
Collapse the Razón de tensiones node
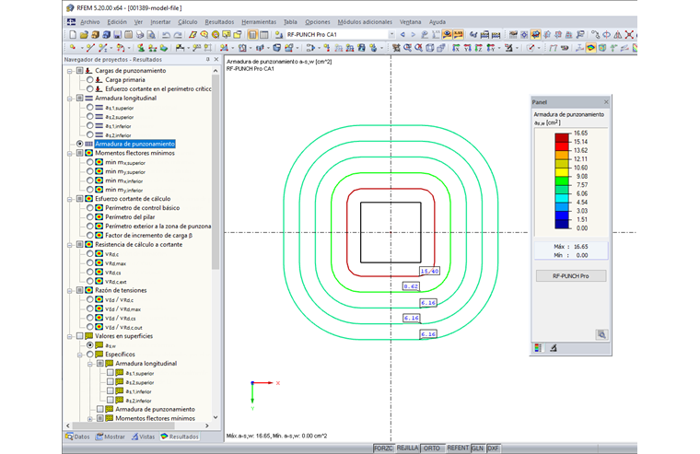coord(70,291)
